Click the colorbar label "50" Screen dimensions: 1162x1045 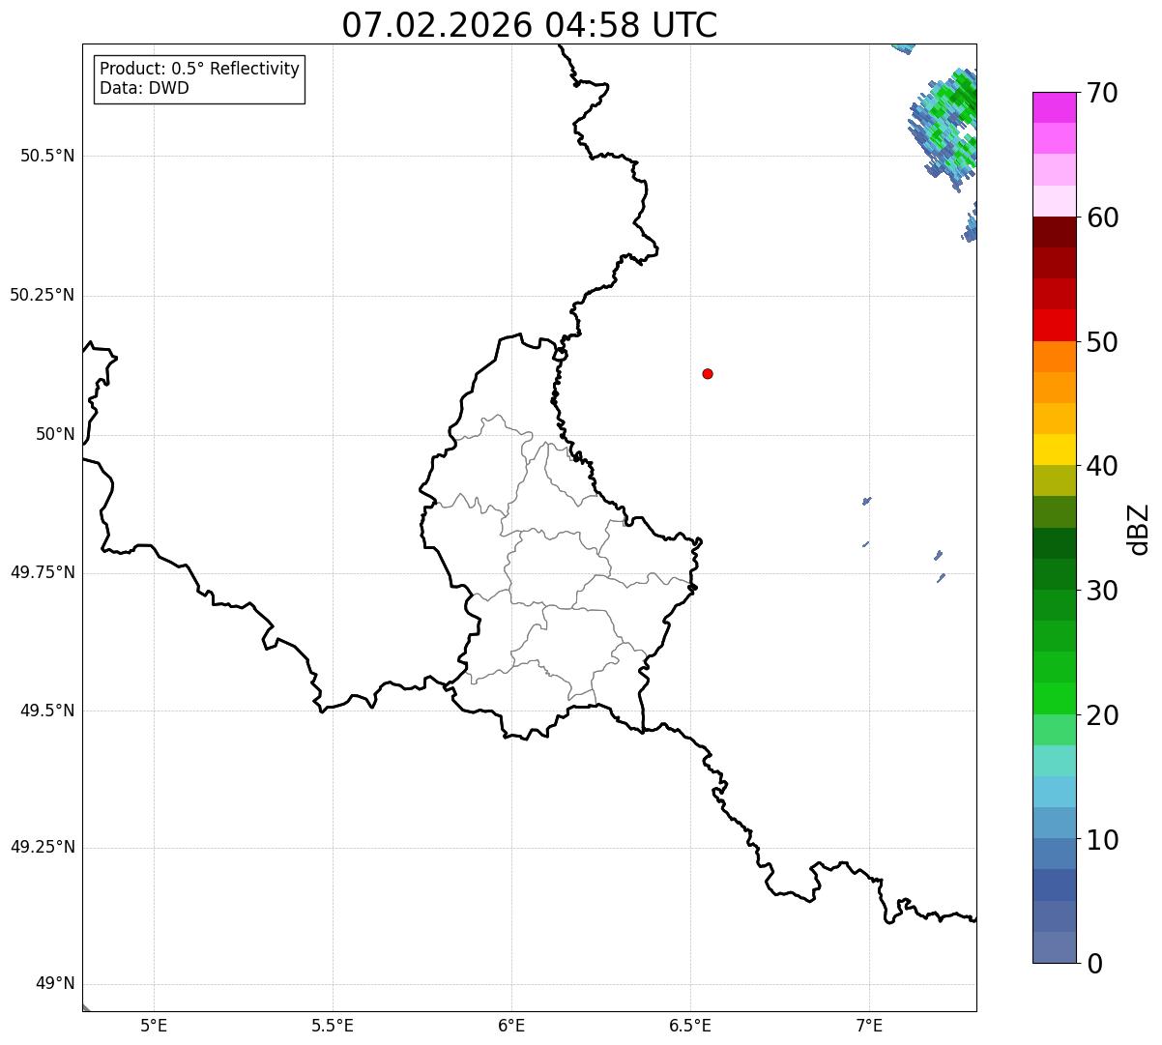[1102, 342]
